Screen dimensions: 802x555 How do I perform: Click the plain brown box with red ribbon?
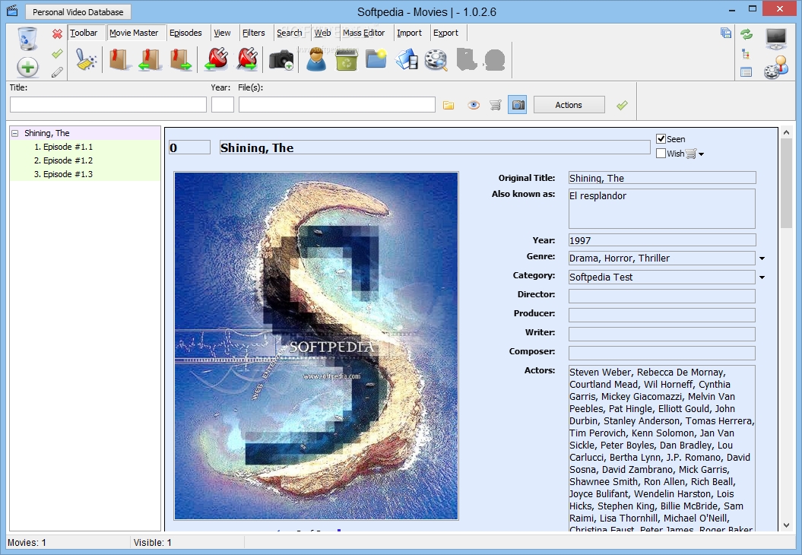point(119,59)
